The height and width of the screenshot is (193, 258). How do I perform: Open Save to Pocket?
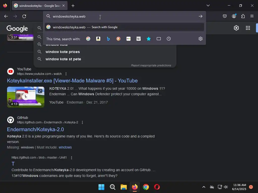point(225,16)
